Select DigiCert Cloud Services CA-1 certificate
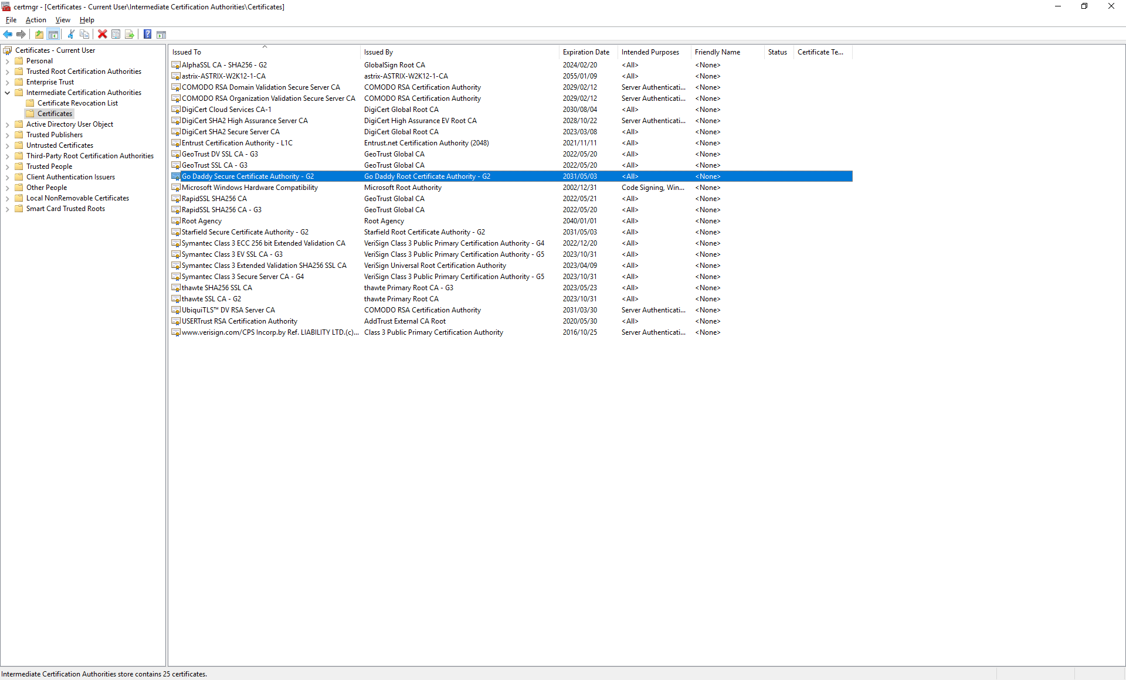 [x=226, y=110]
